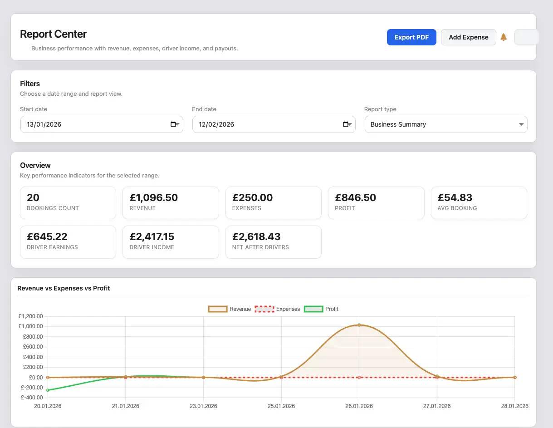Click the blank profile box beside the bell
This screenshot has height=428, width=553.
click(526, 37)
